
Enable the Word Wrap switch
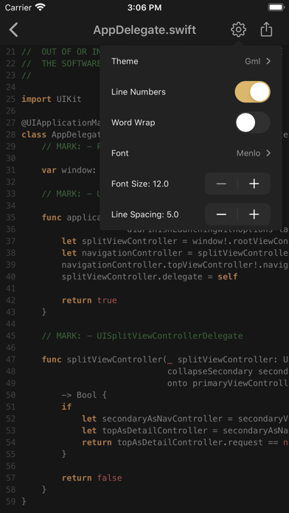(x=252, y=122)
